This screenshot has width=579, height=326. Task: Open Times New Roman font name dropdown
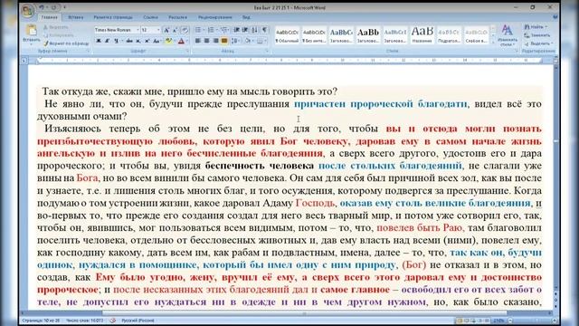138,30
